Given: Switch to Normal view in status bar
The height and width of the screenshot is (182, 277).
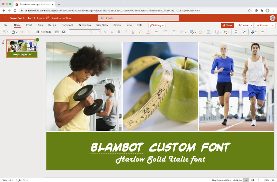Looking at the screenshot, I should click(246, 180).
